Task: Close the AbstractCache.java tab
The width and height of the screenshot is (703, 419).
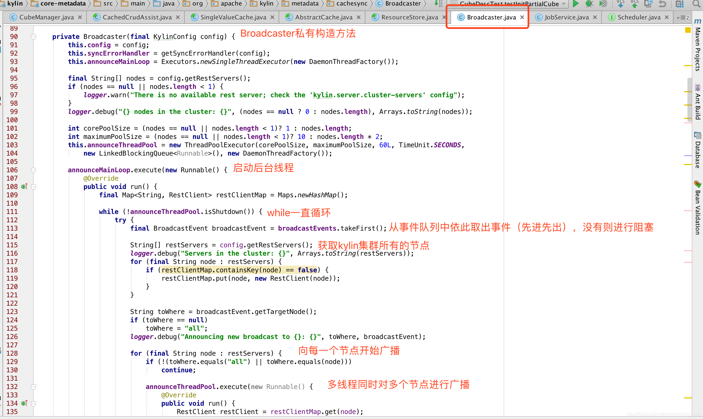Action: click(x=358, y=17)
